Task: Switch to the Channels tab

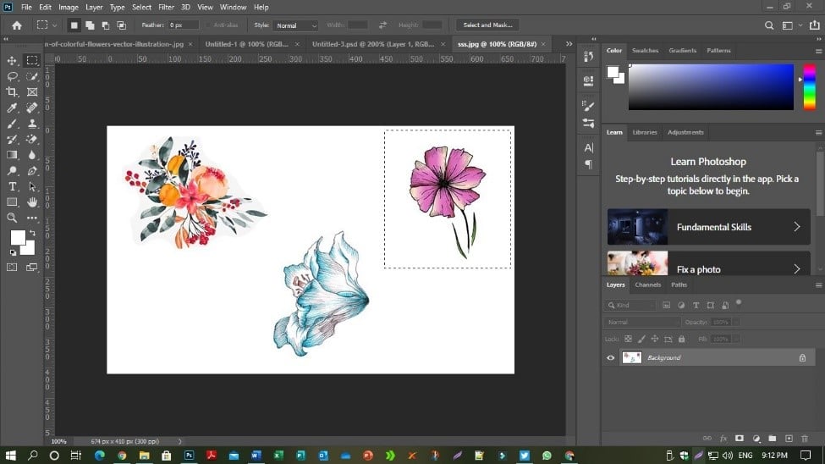Action: click(648, 284)
